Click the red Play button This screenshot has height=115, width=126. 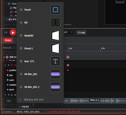pyautogui.click(x=13, y=32)
